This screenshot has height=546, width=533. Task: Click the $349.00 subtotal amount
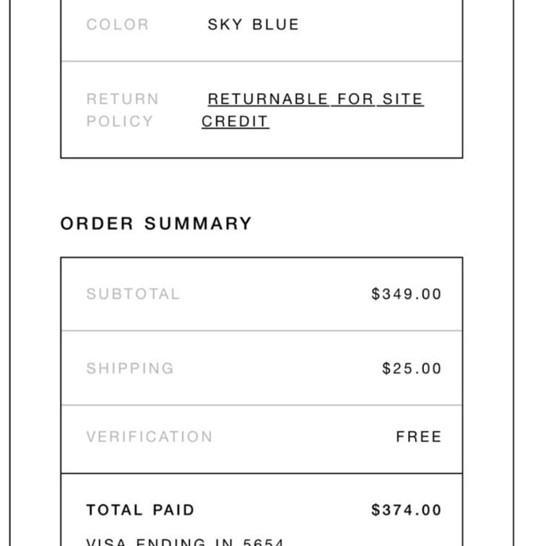(407, 294)
